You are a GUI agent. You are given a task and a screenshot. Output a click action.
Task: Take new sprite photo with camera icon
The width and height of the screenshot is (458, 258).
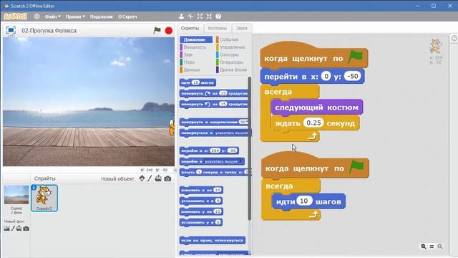pos(167,178)
